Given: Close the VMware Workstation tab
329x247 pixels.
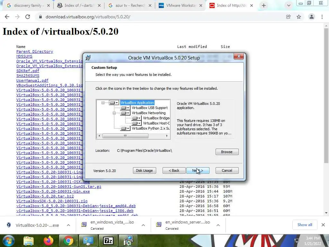Looking at the screenshot, I should tap(201, 6).
